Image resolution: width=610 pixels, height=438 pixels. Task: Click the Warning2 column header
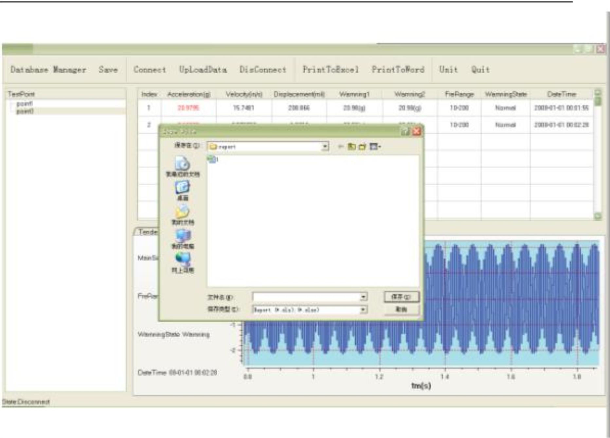pyautogui.click(x=410, y=94)
